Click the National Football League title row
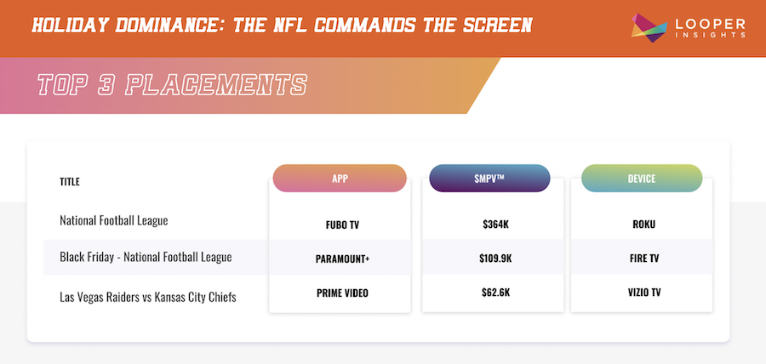The height and width of the screenshot is (364, 766). pyautogui.click(x=114, y=220)
